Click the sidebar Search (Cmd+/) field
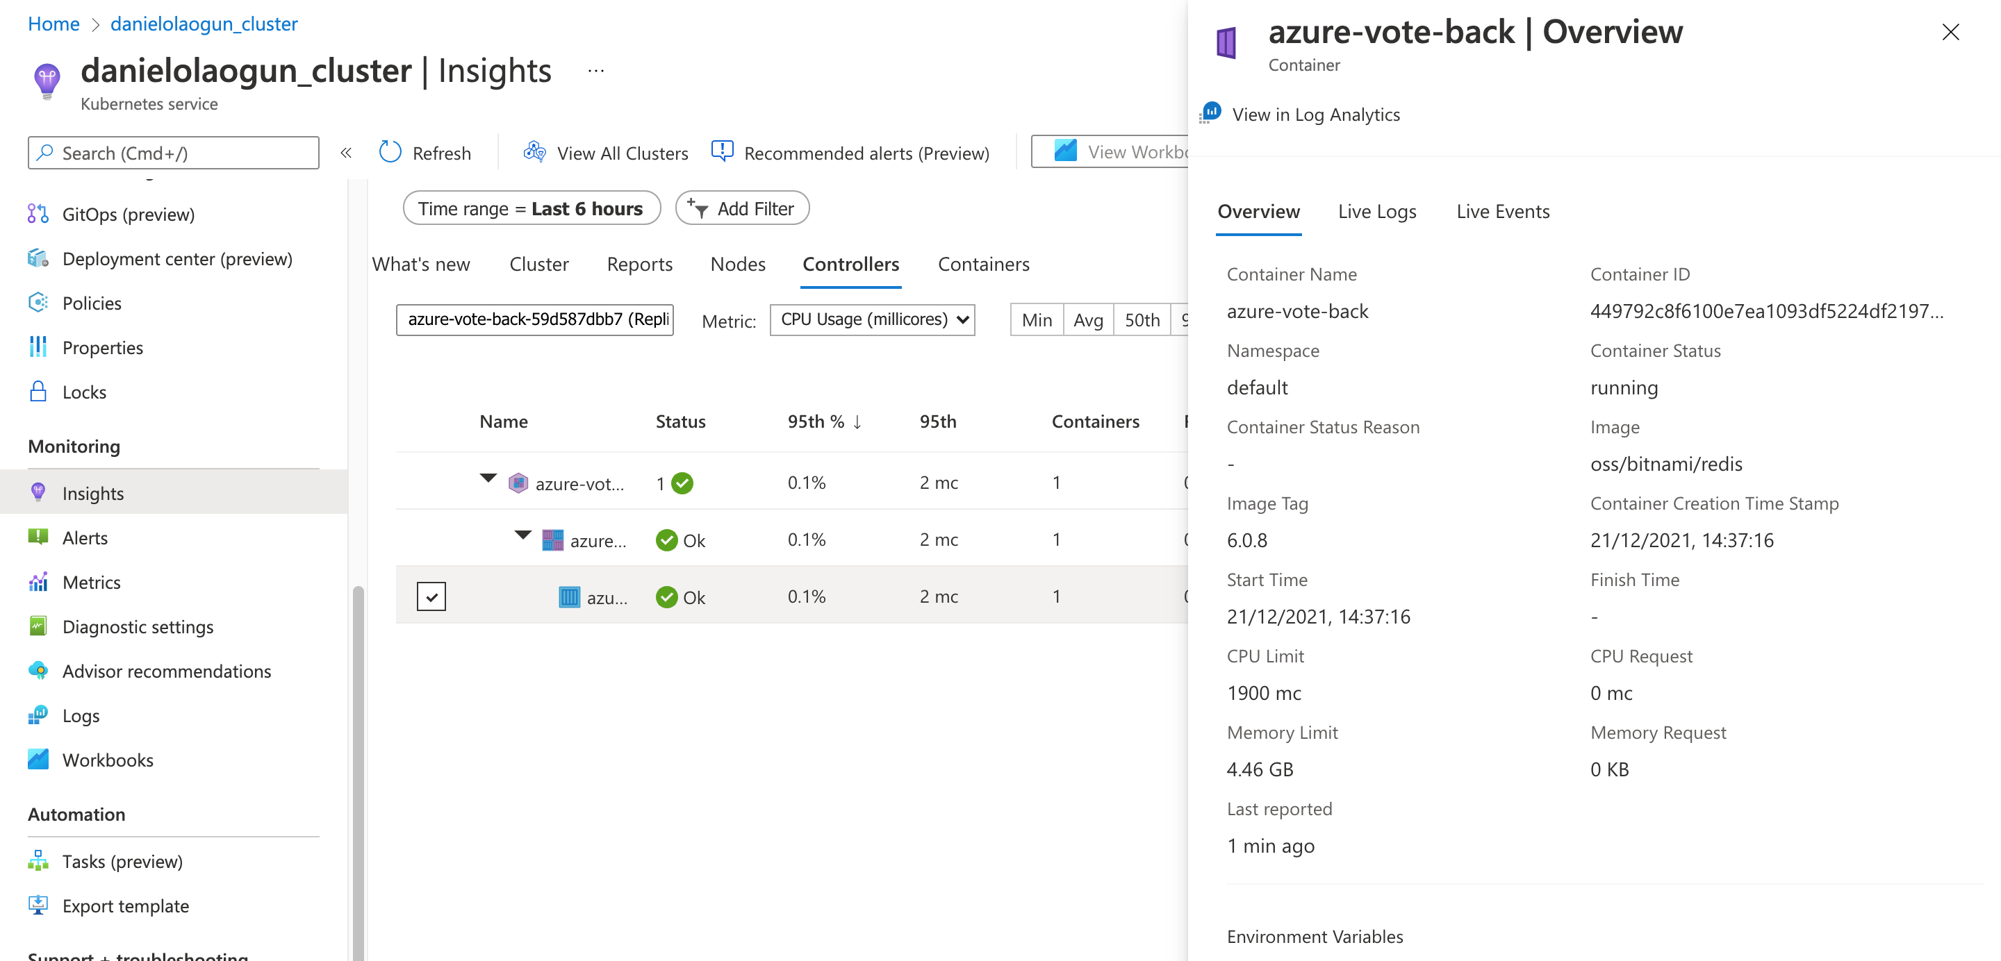The width and height of the screenshot is (2001, 961). [173, 152]
